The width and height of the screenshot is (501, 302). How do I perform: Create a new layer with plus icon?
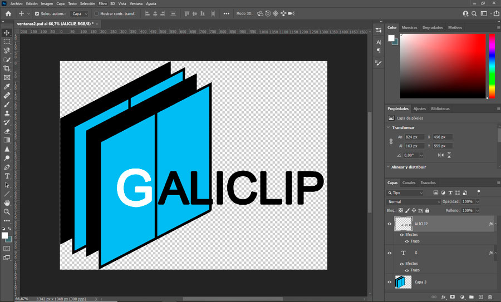point(481,297)
